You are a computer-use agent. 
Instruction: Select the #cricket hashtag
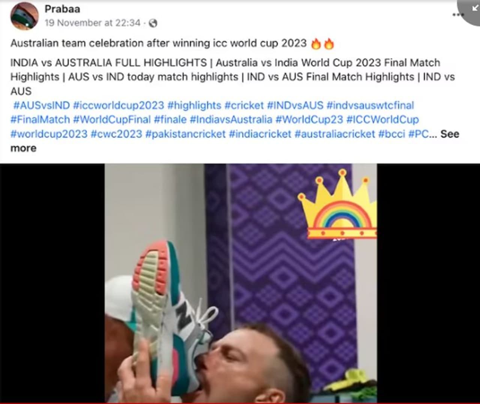pyautogui.click(x=244, y=105)
